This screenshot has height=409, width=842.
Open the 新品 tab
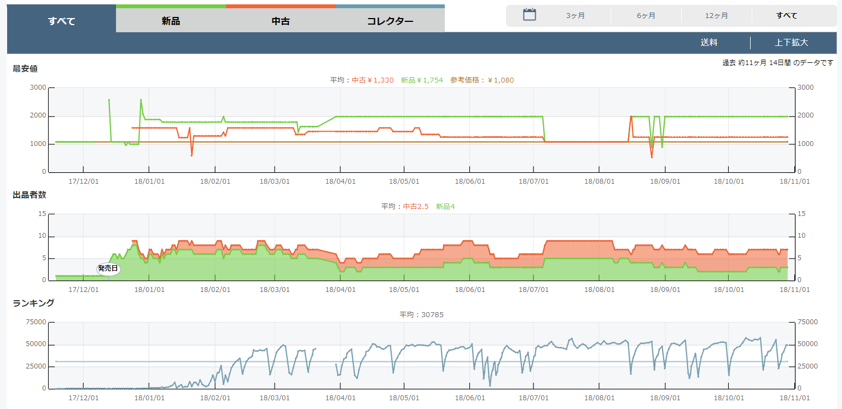tap(171, 21)
